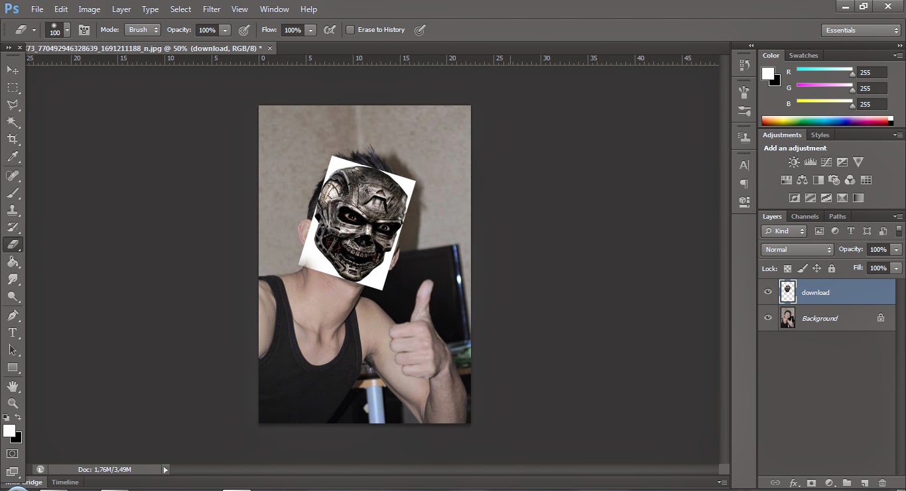Add a Levels adjustment

pyautogui.click(x=810, y=162)
